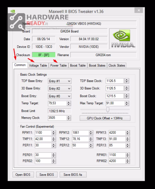Click the TDP Base Clock value field
The width and height of the screenshot is (155, 189).
point(115,81)
